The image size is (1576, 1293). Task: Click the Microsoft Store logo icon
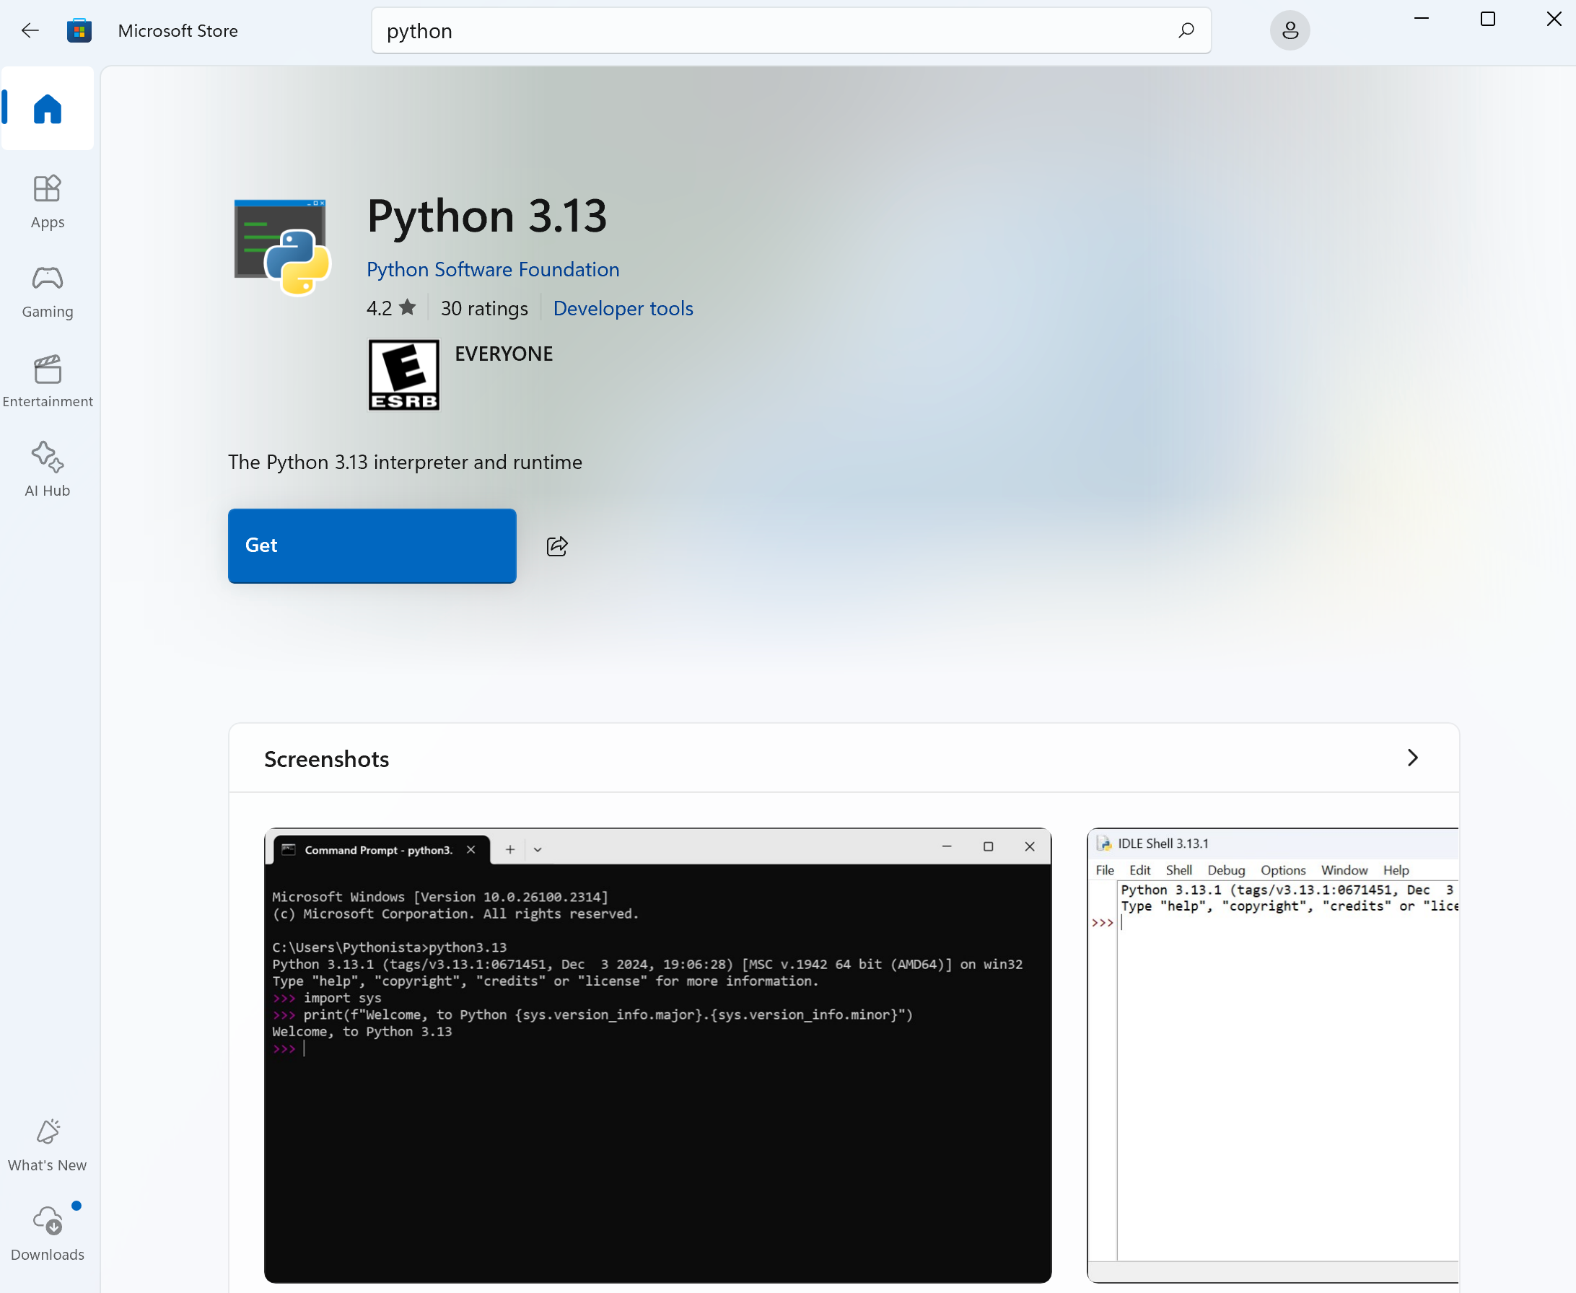click(79, 30)
